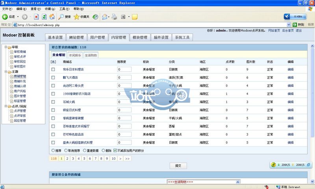This screenshot has height=189, width=315.
Task: Click the Edit page icon in toolbar
Action: coord(123,17)
